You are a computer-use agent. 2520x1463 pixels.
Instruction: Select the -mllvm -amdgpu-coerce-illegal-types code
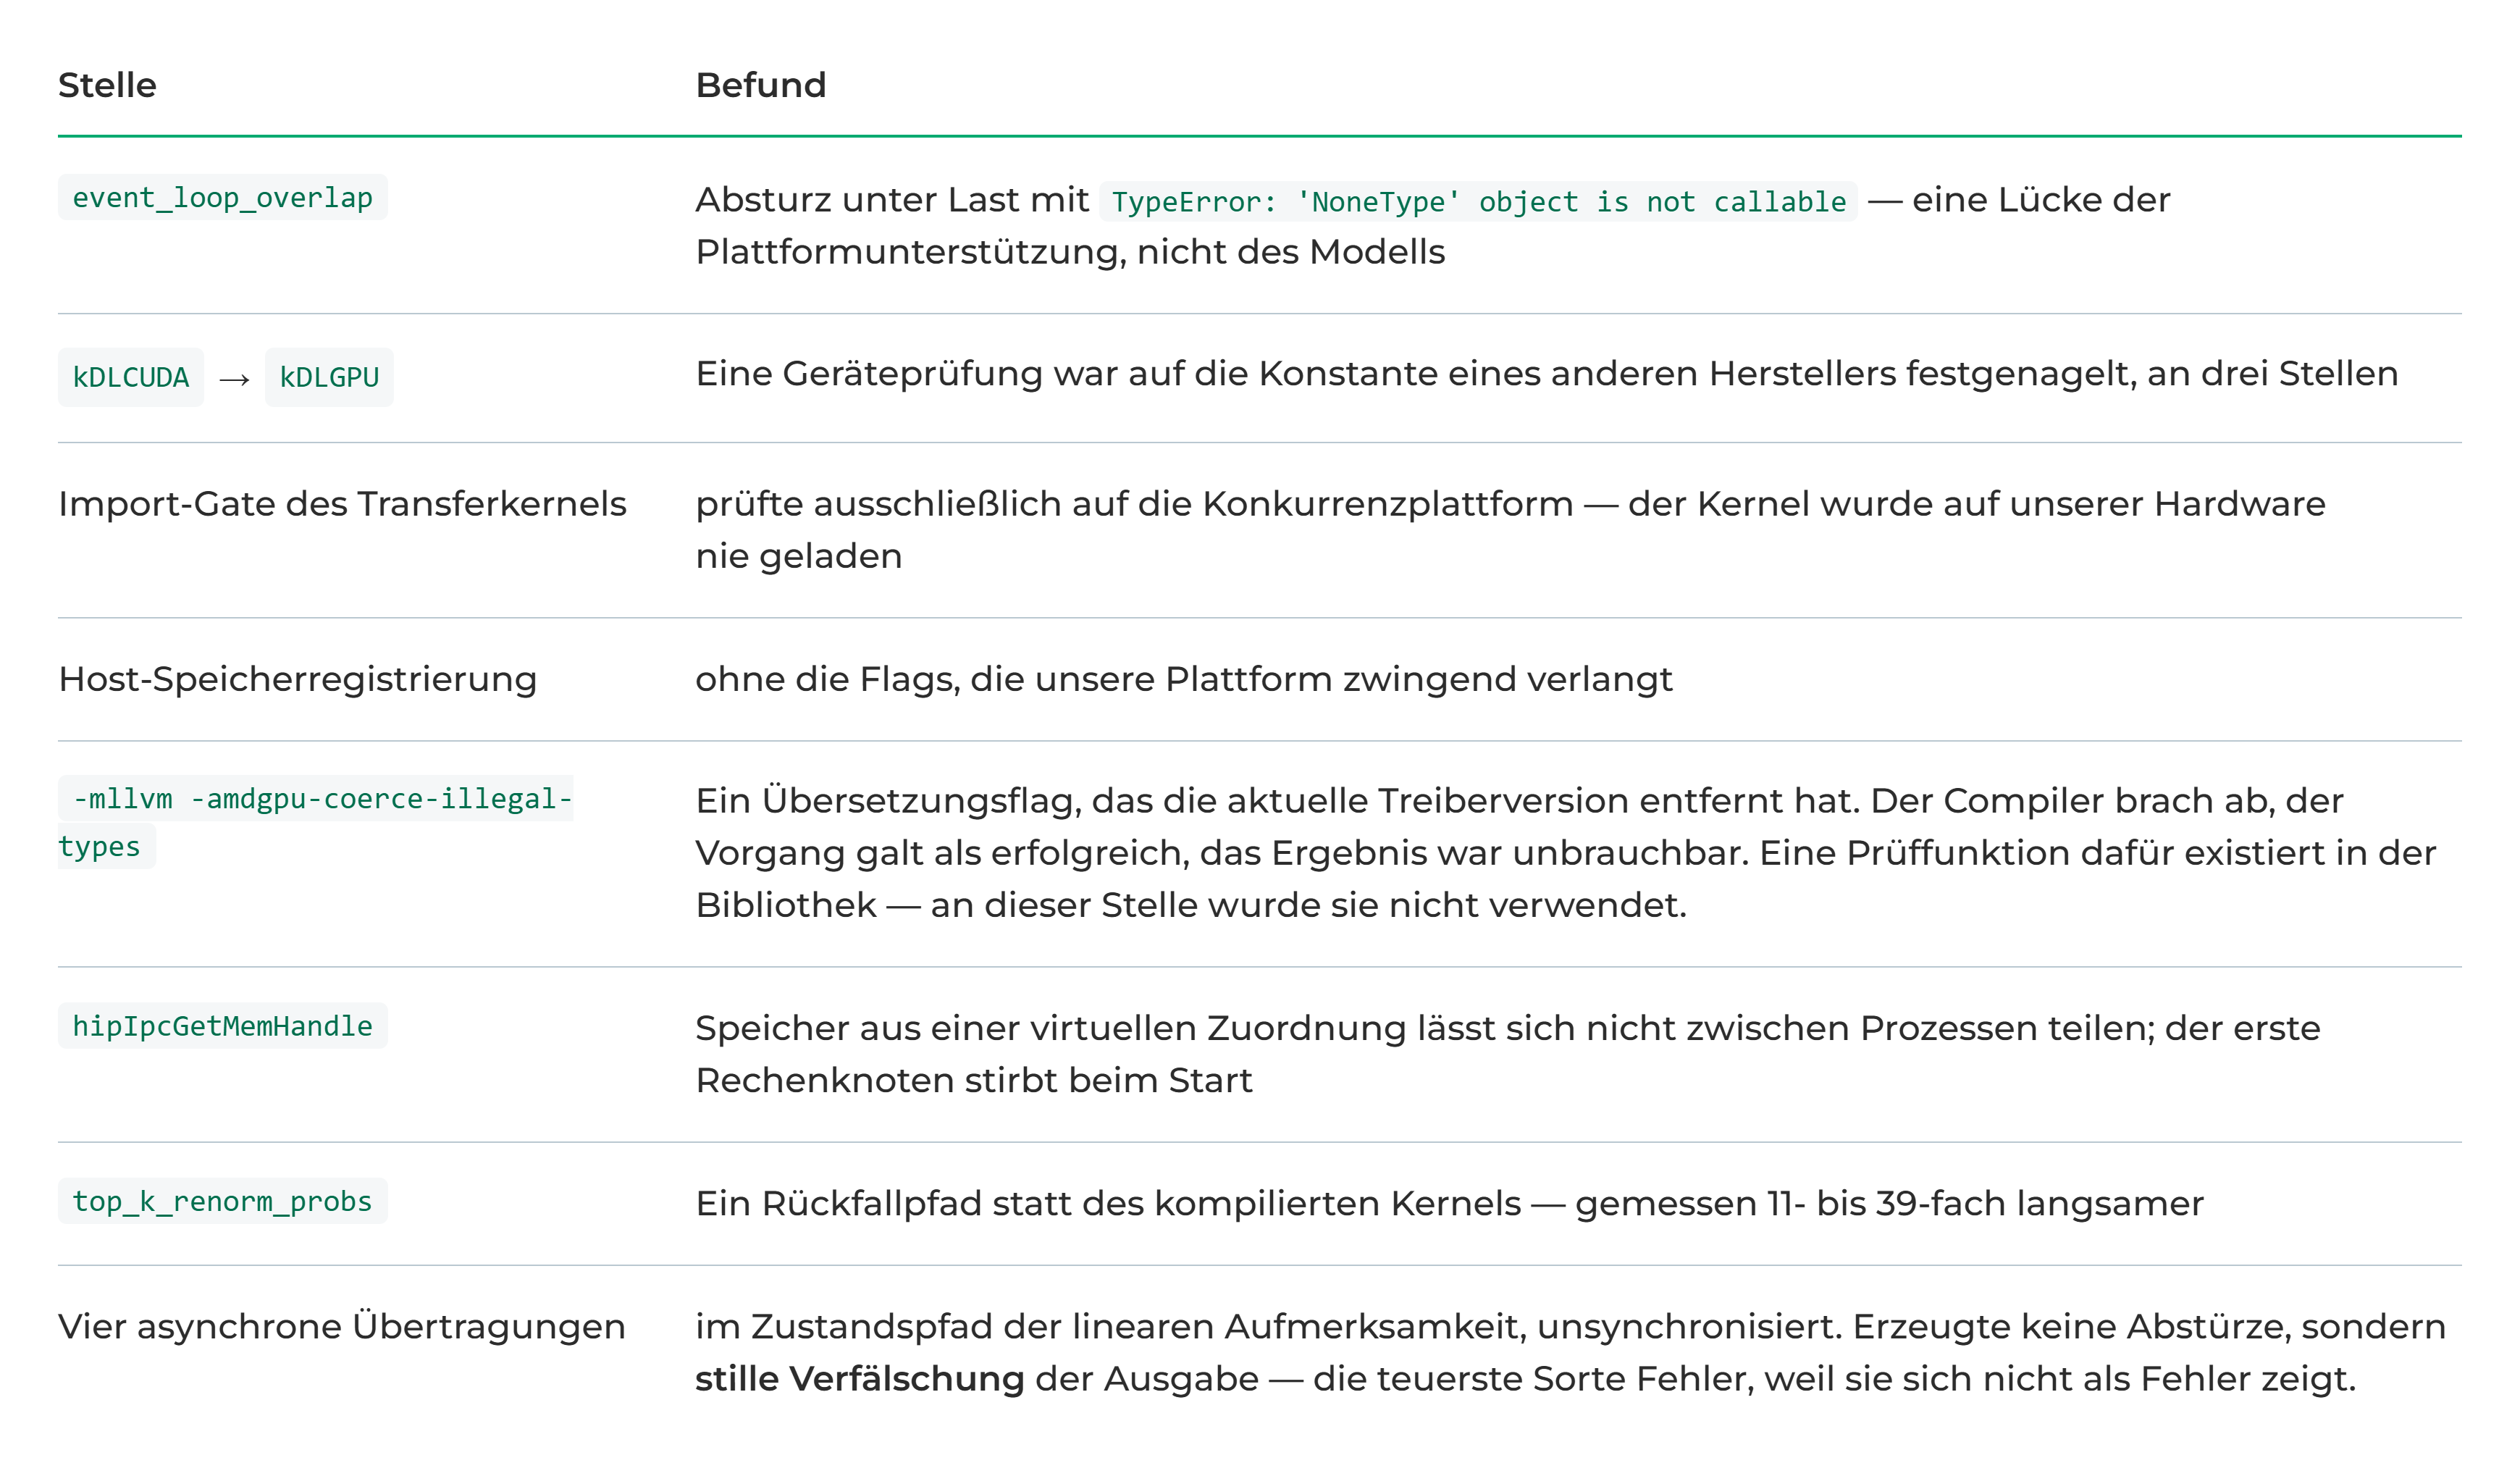pos(316,823)
